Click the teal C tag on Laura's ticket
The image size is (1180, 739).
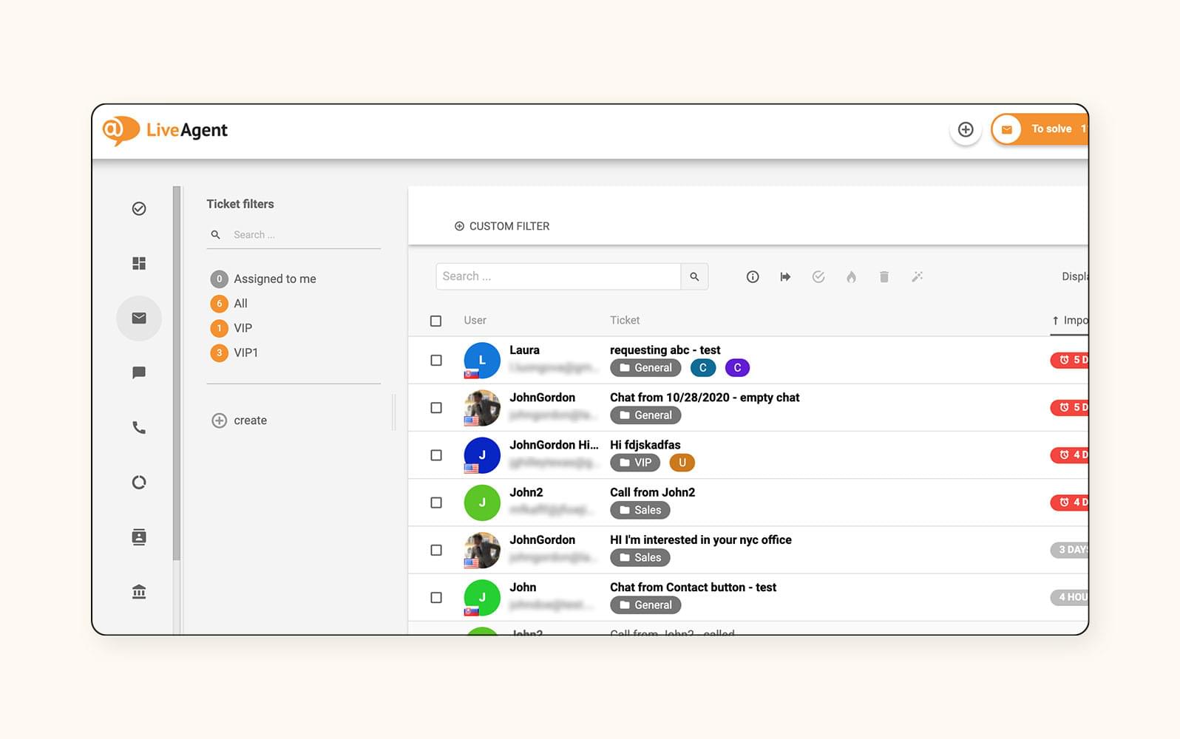(702, 367)
